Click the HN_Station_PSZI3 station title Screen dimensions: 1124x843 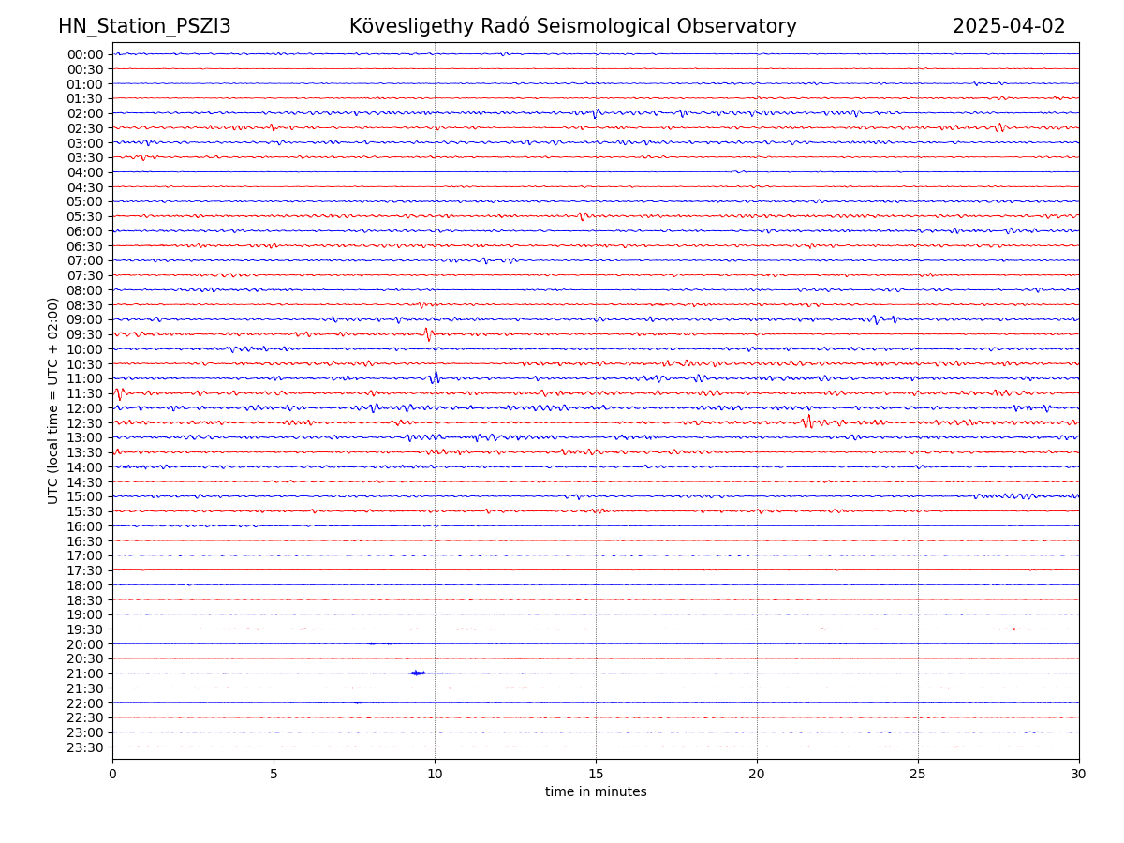(x=144, y=26)
